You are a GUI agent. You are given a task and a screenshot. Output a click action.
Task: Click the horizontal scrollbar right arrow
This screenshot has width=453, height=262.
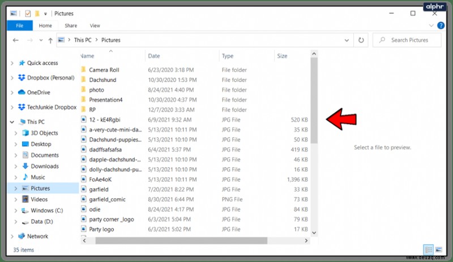point(306,240)
